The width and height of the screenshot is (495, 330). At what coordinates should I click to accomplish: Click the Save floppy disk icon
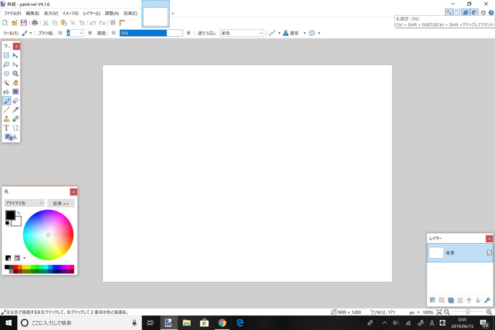point(24,23)
